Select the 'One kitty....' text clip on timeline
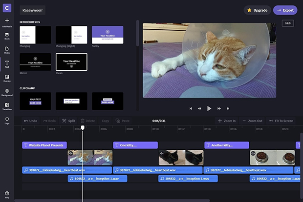 [x=135, y=145]
